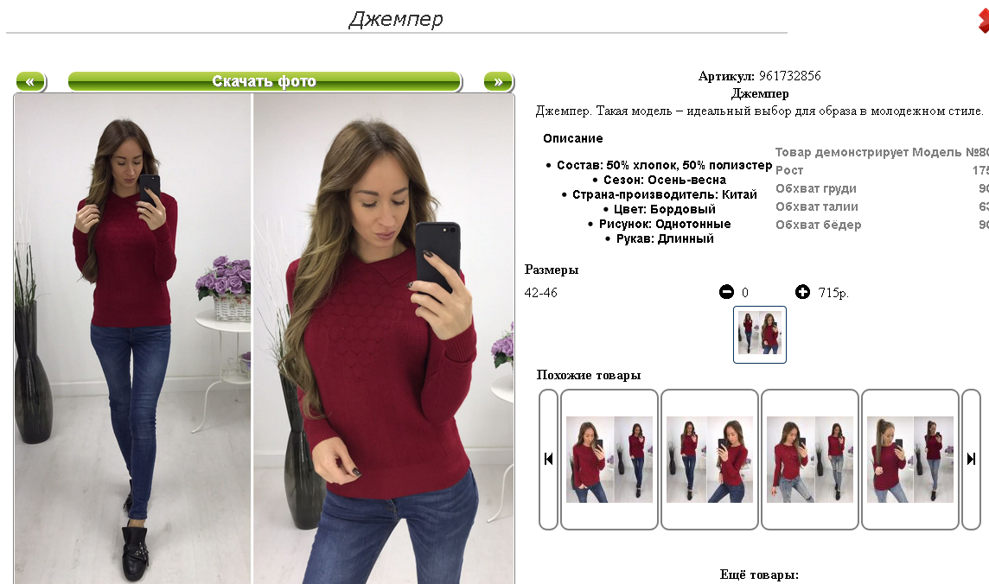Open the fourth similar product with ponytail model

[x=910, y=460]
